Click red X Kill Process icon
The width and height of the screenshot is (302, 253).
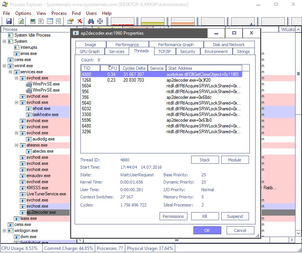pyautogui.click(x=80, y=21)
